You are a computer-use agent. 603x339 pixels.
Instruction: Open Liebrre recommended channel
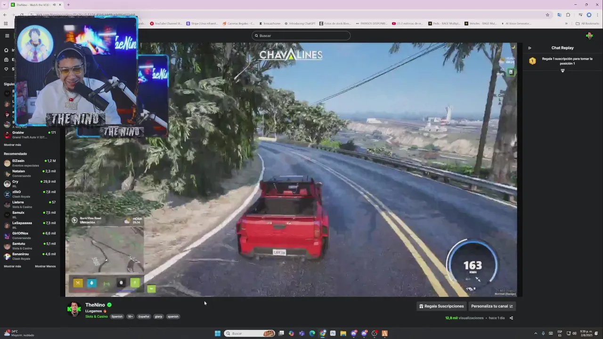(30, 204)
